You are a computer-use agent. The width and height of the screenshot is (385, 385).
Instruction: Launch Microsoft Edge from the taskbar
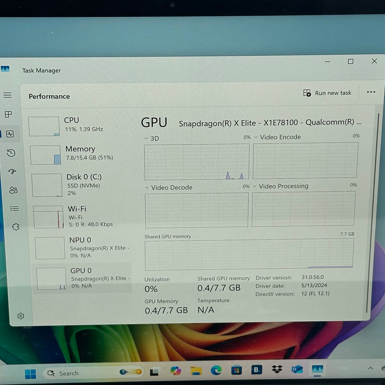click(216, 370)
